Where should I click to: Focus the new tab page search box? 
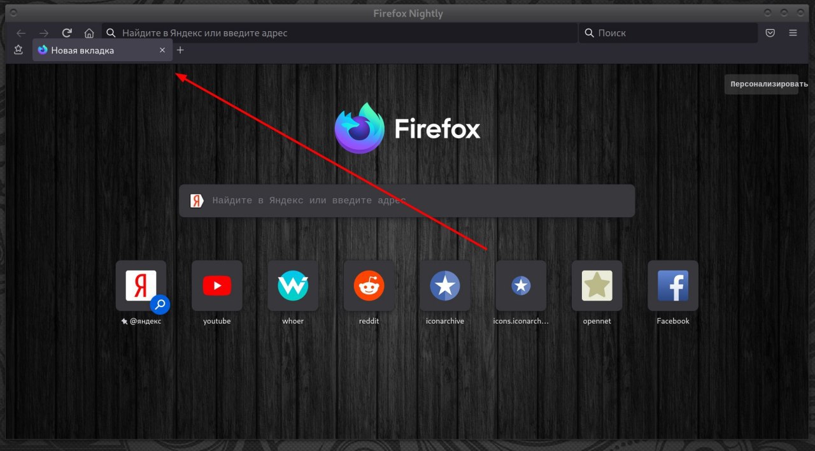(x=407, y=201)
